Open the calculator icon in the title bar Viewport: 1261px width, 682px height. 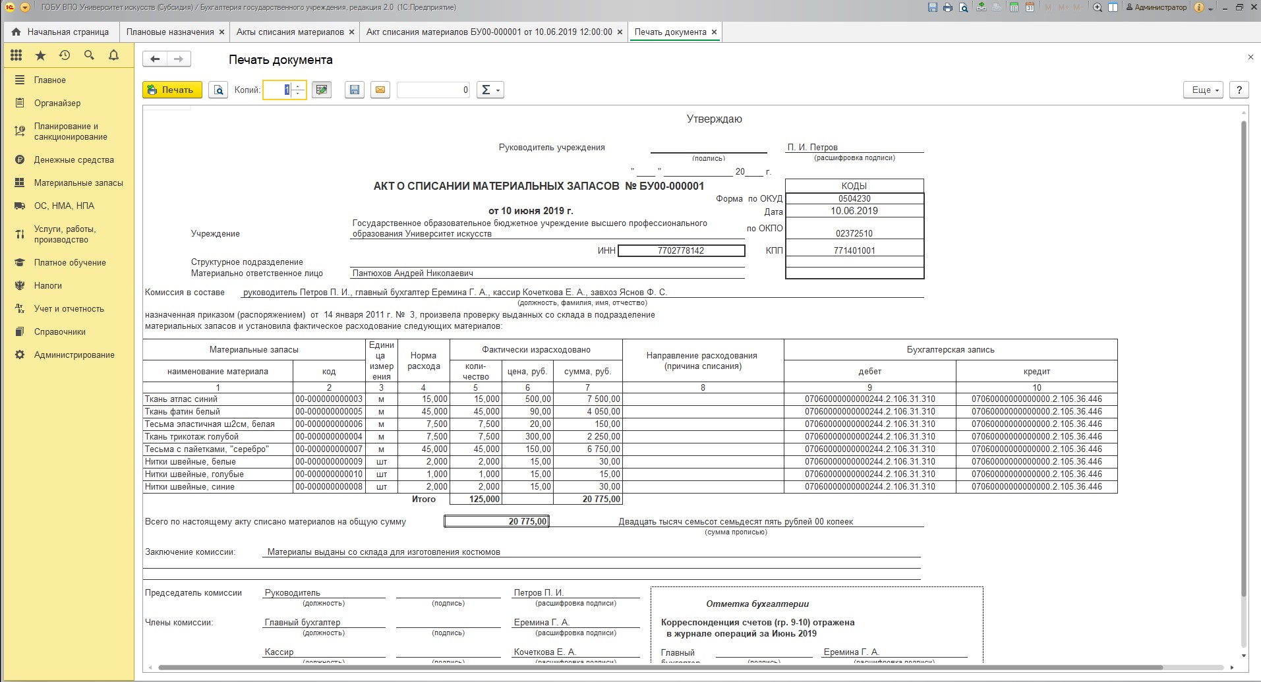[x=1014, y=8]
